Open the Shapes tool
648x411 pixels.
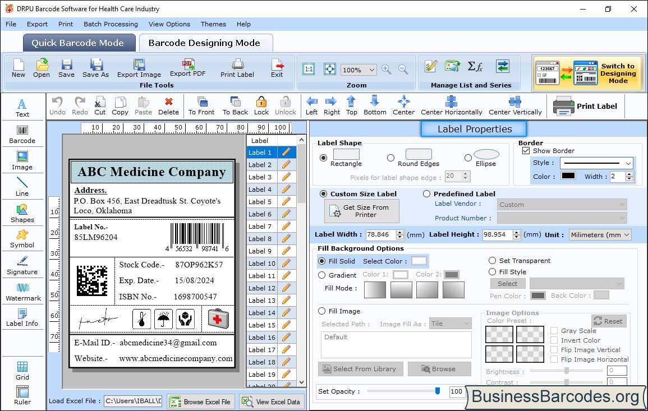pos(22,214)
